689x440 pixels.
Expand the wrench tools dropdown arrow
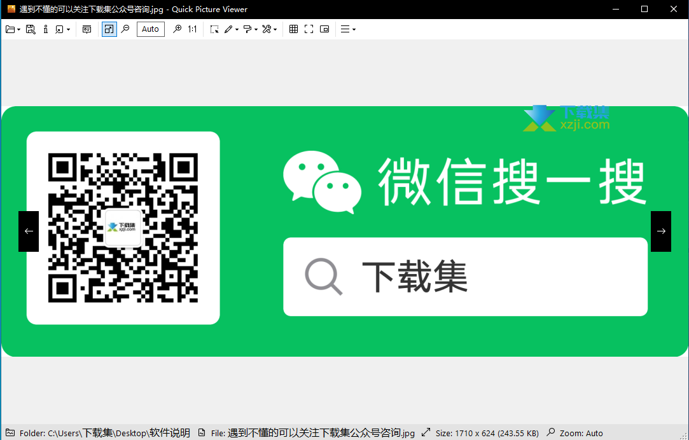(x=275, y=30)
